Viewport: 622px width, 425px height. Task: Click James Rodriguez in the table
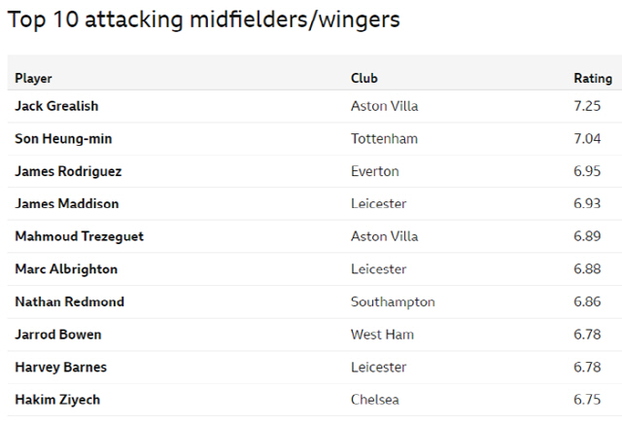[x=68, y=171]
